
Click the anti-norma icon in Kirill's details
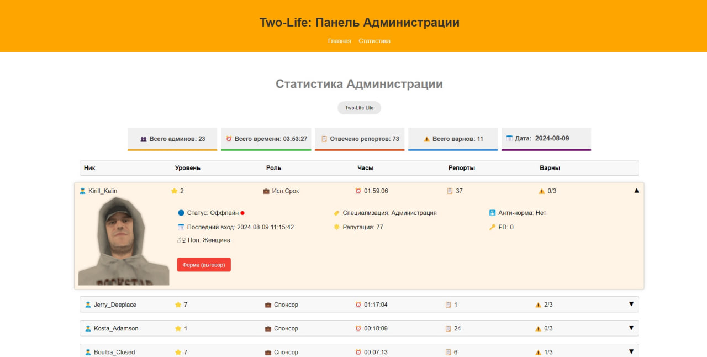[x=492, y=212]
